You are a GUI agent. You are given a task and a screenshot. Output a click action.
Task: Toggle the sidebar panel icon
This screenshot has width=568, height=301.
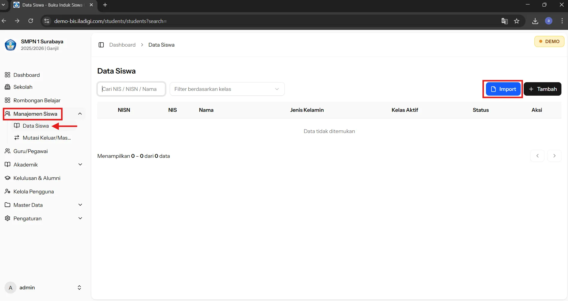101,45
